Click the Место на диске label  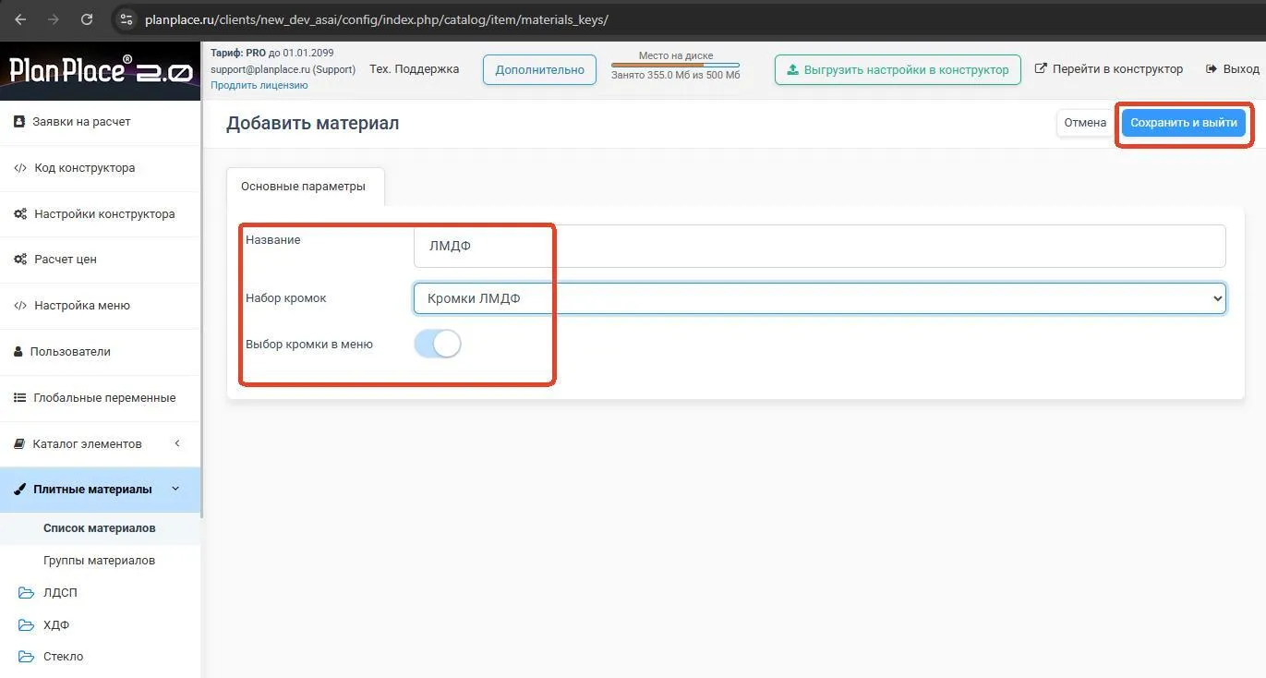[x=676, y=55]
